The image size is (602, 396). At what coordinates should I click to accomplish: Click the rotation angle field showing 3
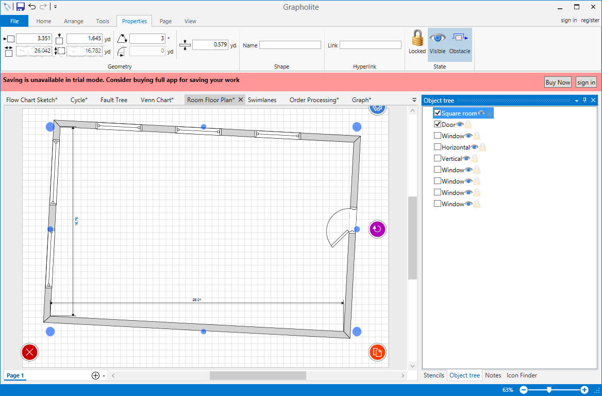click(147, 38)
